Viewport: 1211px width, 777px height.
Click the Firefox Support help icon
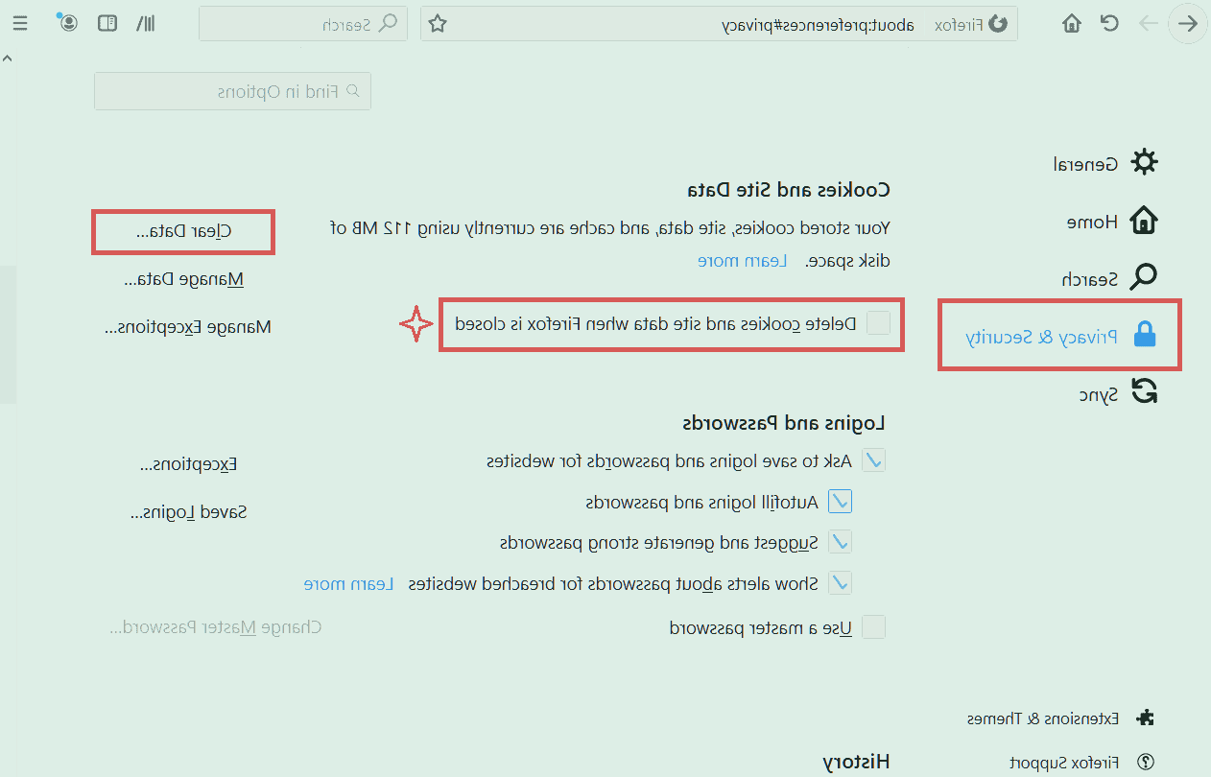pos(1145,763)
